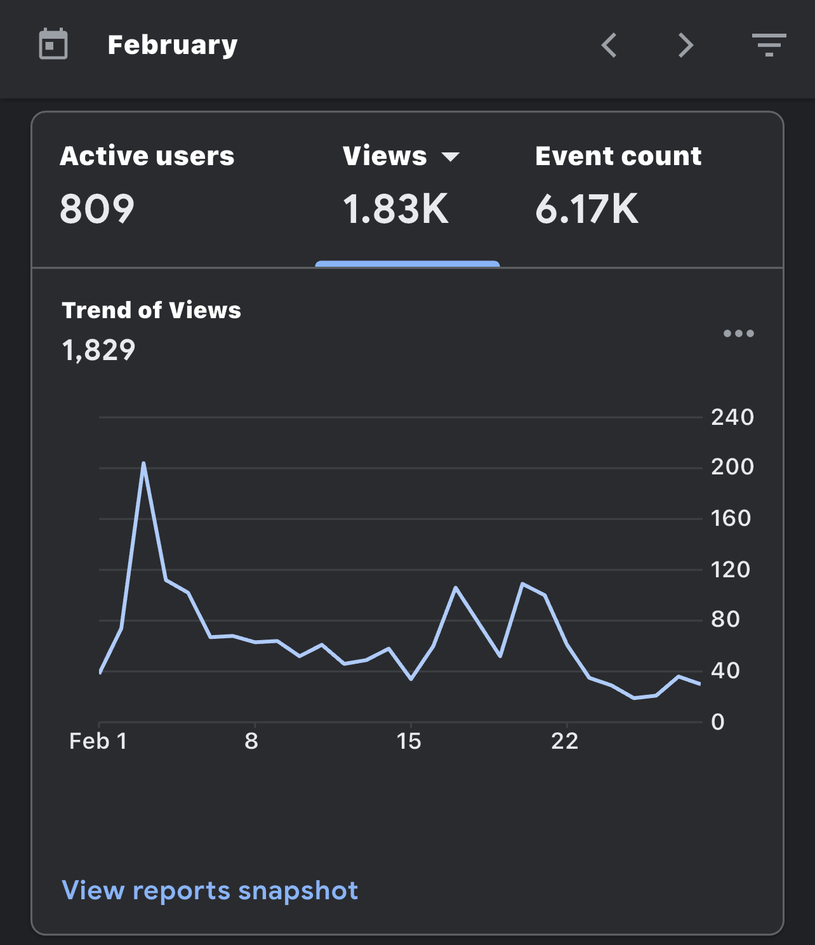815x945 pixels.
Task: Open the calendar date picker icon
Action: click(53, 44)
